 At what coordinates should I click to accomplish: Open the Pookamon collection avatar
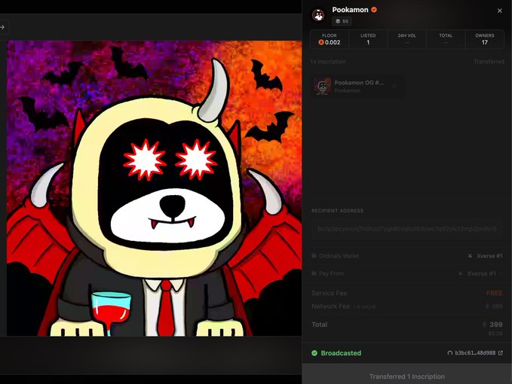(318, 14)
